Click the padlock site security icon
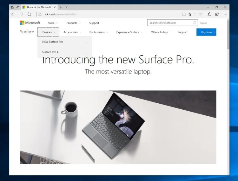 coord(40,14)
